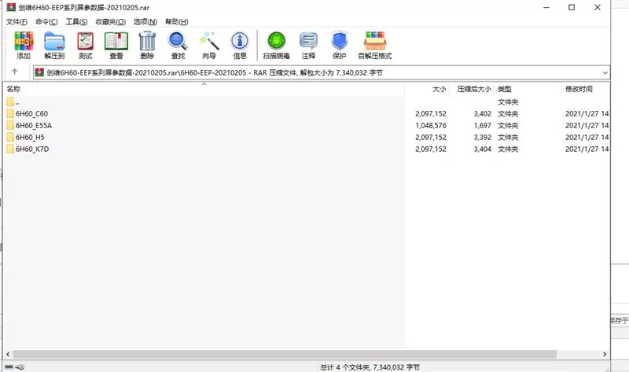Click the Protect (保护) shield icon
Image resolution: width=629 pixels, height=372 pixels.
[x=340, y=41]
